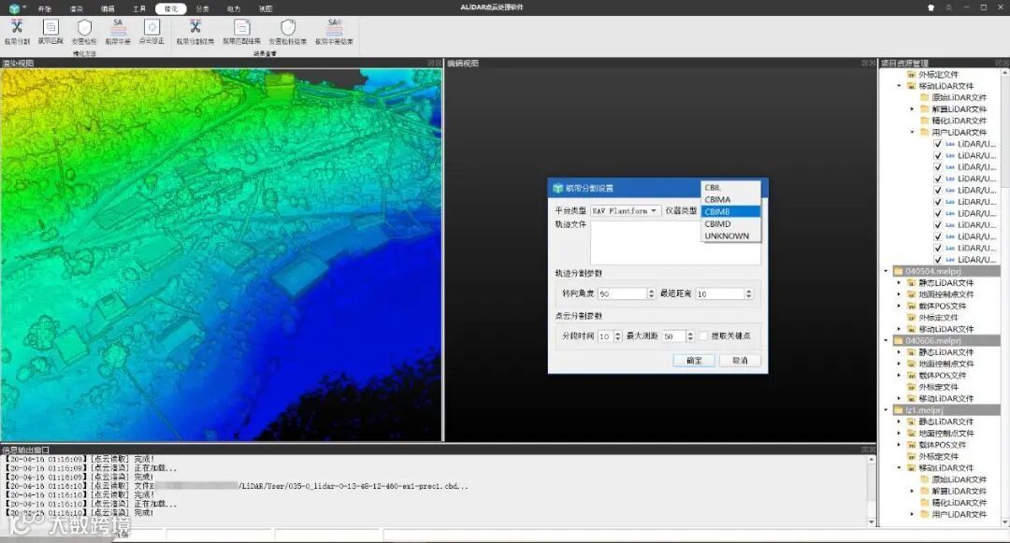Click the 信息输出窗口 log scrollbar
This screenshot has height=543, width=1010.
click(871, 489)
